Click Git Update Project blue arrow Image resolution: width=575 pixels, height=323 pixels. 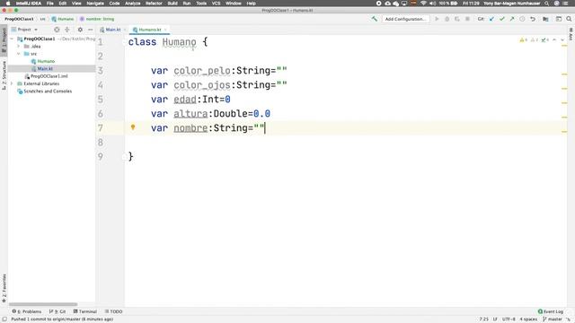point(491,19)
